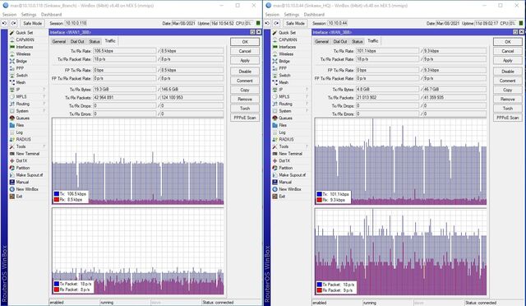Screen dimensions: 526x306
Task: Open Quick Set in left WinBox window
Action: (21, 33)
